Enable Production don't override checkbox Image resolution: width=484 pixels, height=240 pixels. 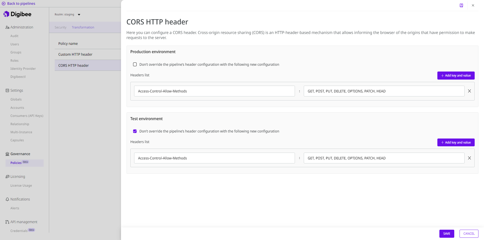[x=135, y=64]
